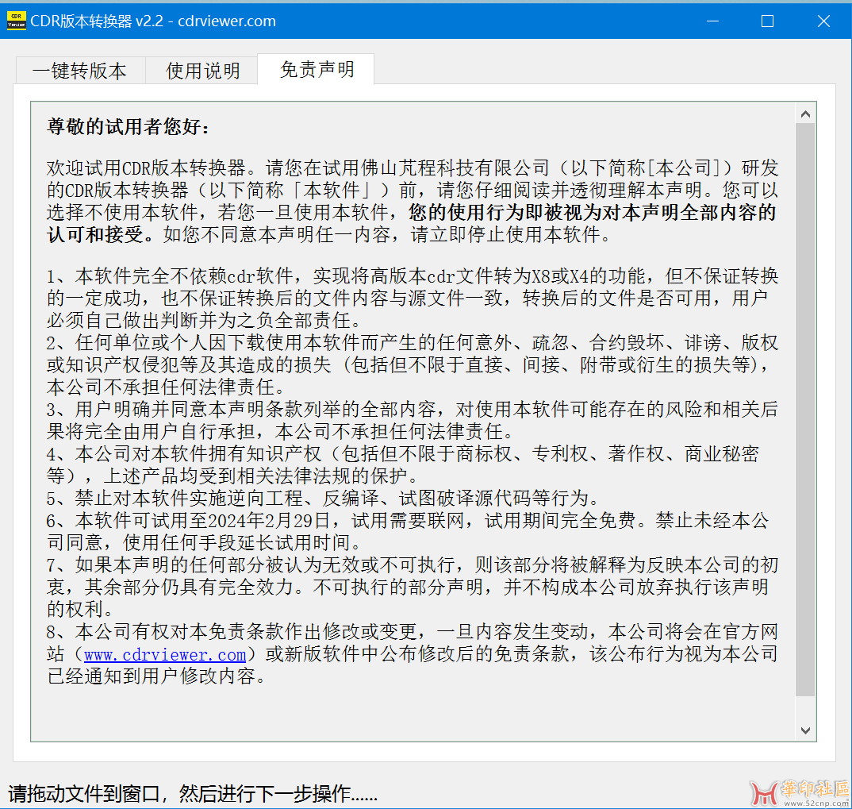
Task: Open the 使用说明 tab
Action: tap(202, 71)
